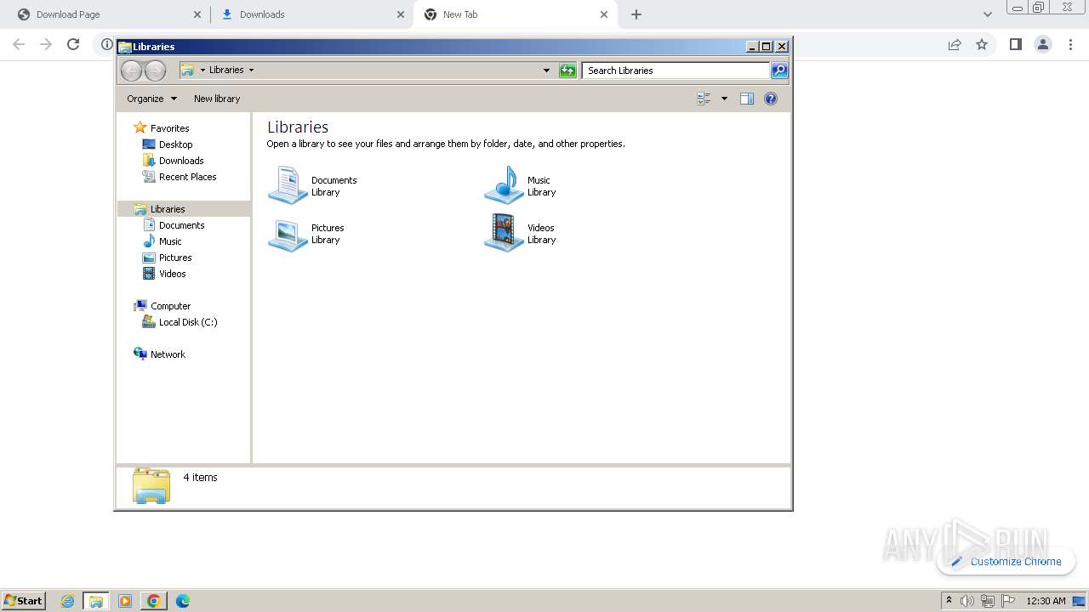Reload the page in Chrome
Image resolution: width=1089 pixels, height=612 pixels.
[x=73, y=44]
